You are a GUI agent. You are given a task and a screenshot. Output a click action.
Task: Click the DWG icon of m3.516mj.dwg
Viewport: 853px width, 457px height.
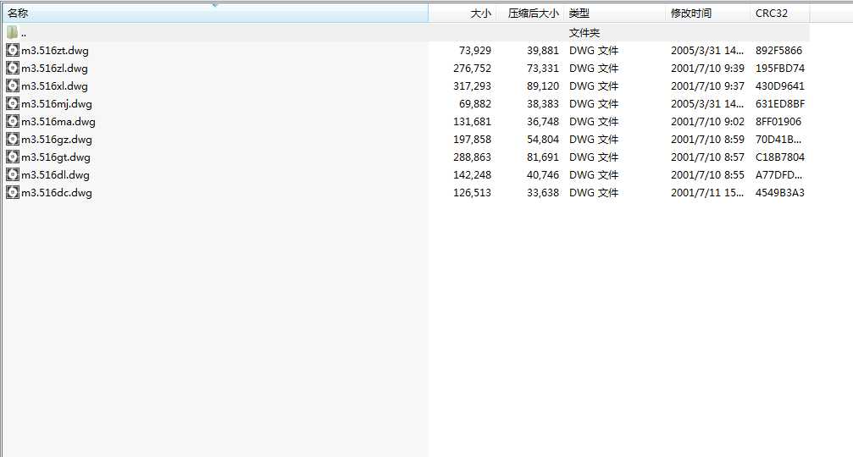13,104
